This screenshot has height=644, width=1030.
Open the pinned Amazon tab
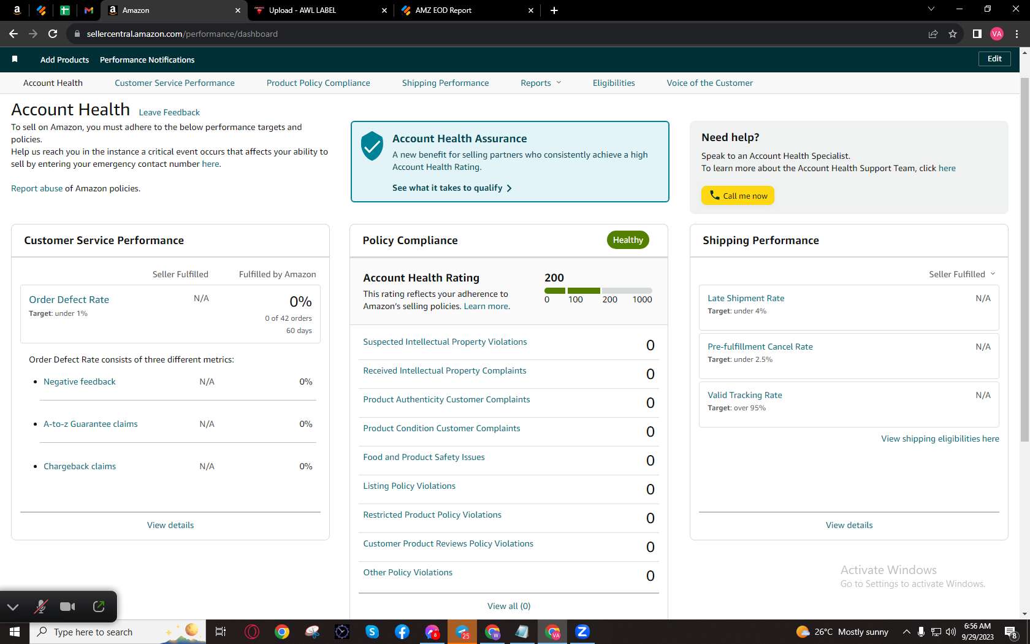[17, 10]
